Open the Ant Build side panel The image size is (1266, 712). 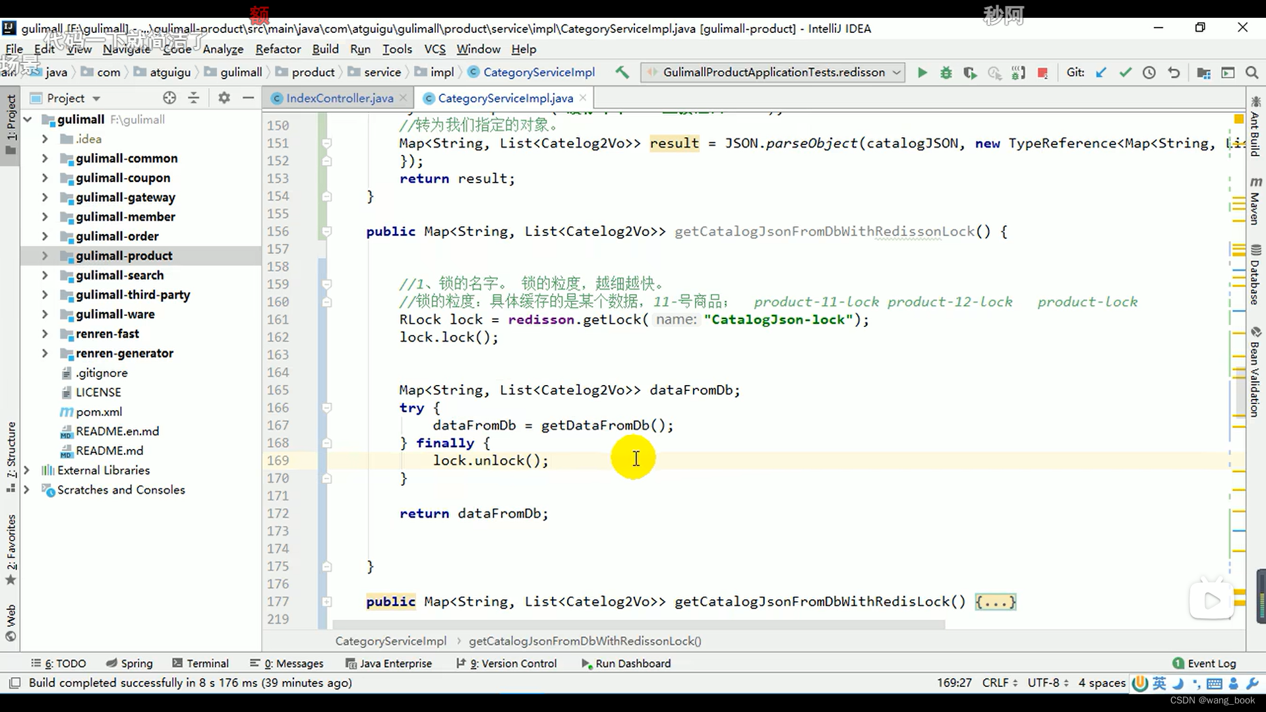click(x=1255, y=126)
